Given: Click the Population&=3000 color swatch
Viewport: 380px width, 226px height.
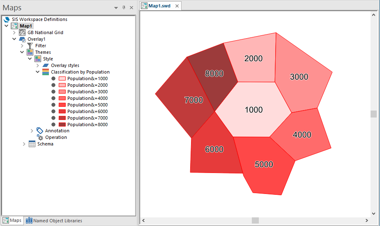Looking at the screenshot, I should 62,92.
